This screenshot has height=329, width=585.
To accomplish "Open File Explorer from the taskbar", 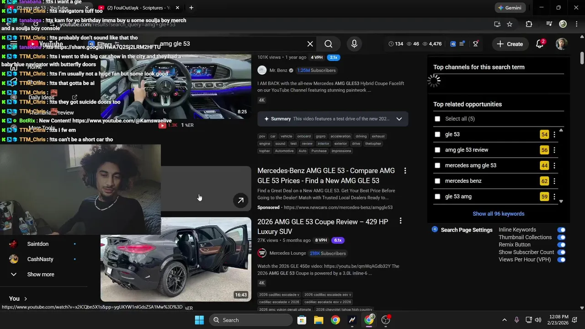I will (x=319, y=320).
